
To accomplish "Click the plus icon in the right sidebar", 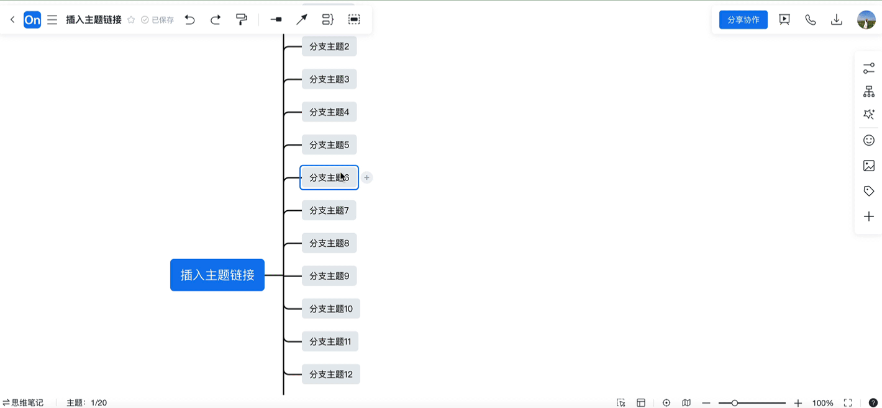I will click(869, 216).
